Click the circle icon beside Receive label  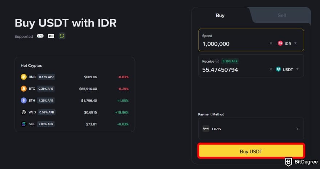coord(217,62)
